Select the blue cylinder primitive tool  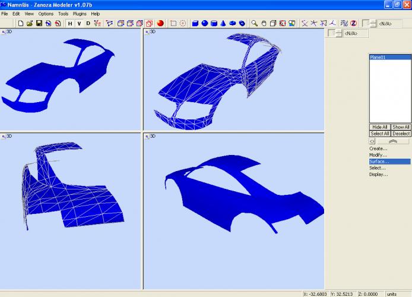(x=214, y=23)
